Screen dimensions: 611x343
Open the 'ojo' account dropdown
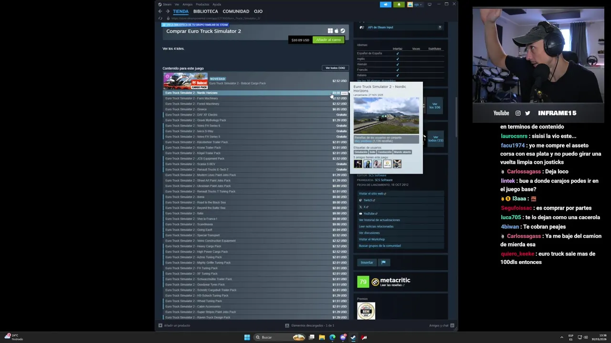(x=415, y=4)
